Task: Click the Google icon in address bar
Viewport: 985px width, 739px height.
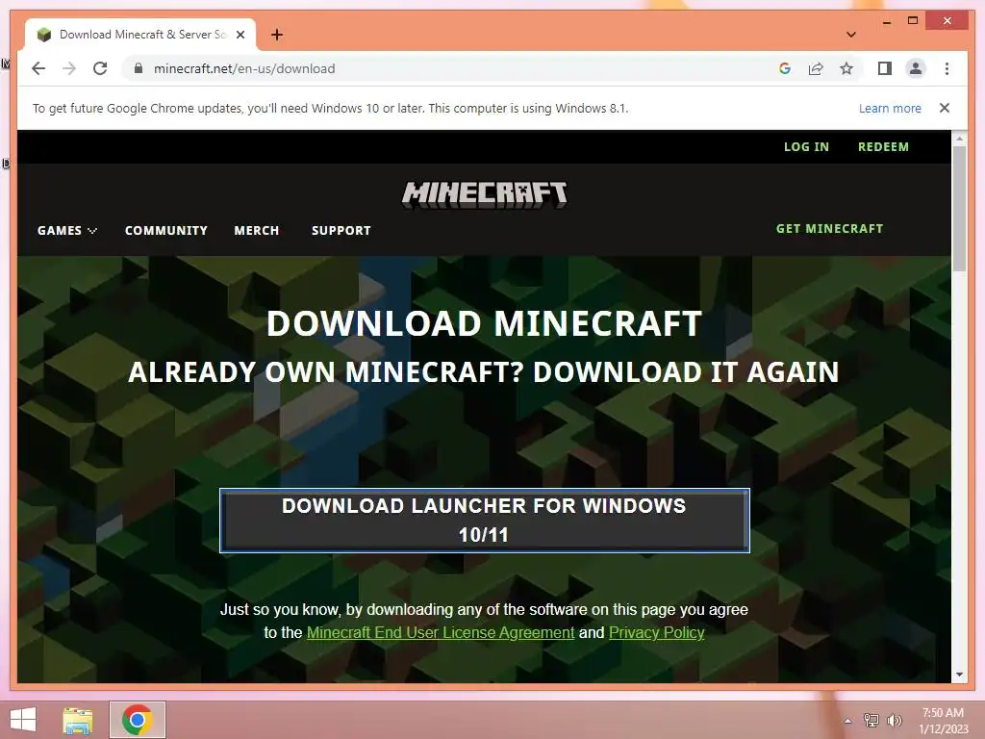Action: click(785, 68)
